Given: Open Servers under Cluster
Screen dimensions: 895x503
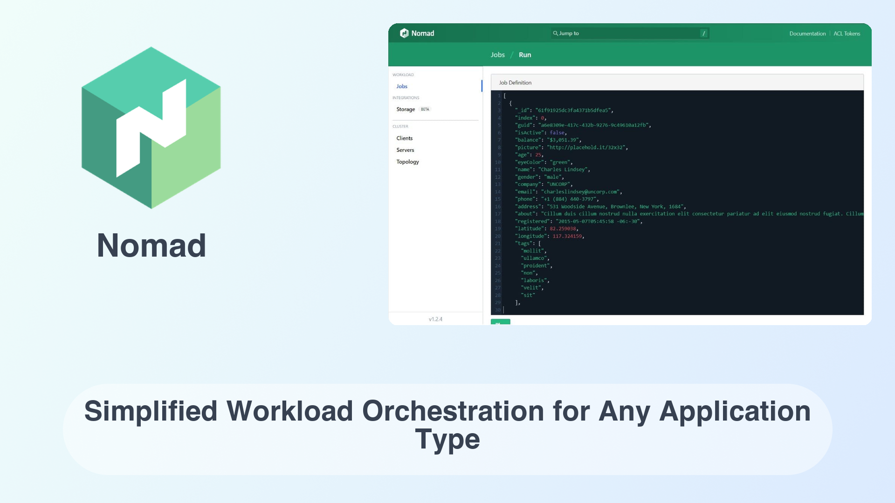Looking at the screenshot, I should (x=405, y=150).
